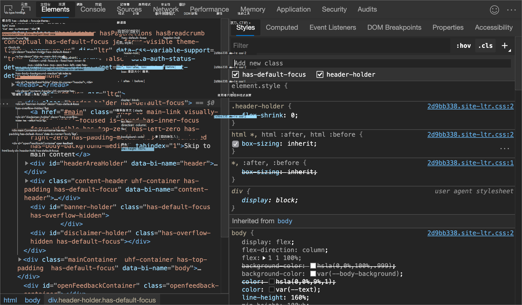Switch to the Console tab

[x=93, y=9]
